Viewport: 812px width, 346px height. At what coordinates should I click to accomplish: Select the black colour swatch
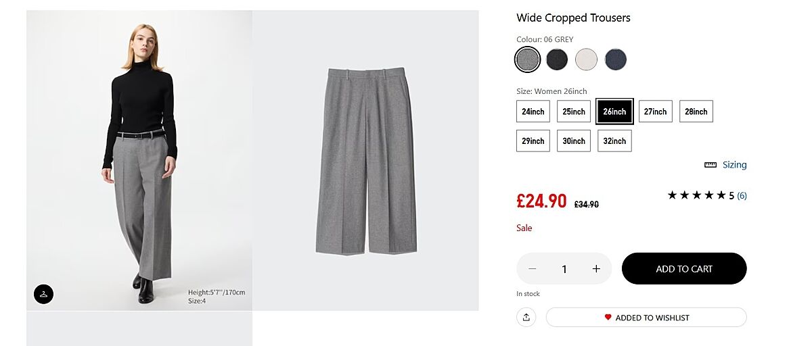[x=557, y=59]
